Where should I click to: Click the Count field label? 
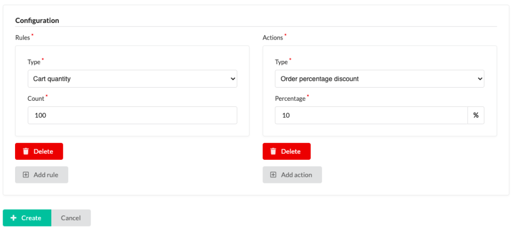point(36,99)
